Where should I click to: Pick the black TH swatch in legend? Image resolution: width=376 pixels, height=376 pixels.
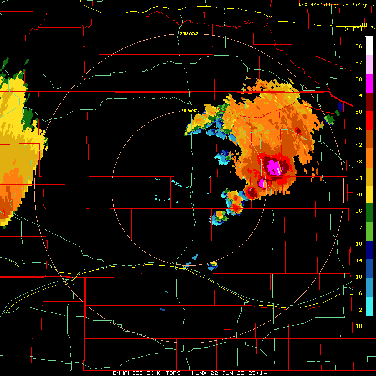coord(369,325)
